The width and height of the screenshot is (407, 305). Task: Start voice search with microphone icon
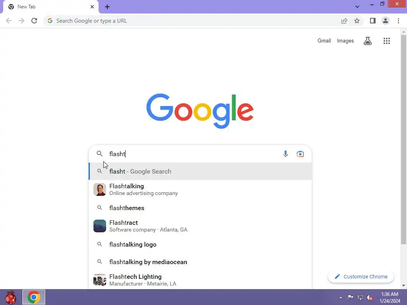(285, 154)
